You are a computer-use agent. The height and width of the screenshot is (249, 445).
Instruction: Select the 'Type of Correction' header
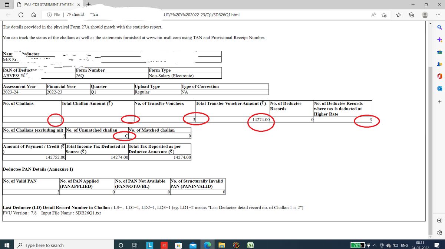click(200, 86)
